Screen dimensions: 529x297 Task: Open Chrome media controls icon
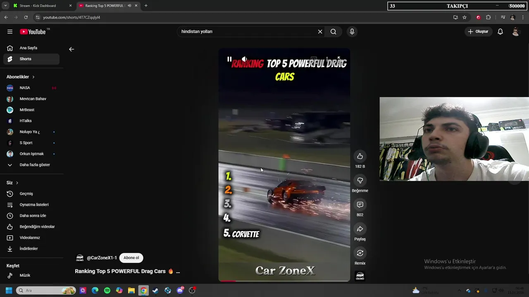tap(503, 17)
